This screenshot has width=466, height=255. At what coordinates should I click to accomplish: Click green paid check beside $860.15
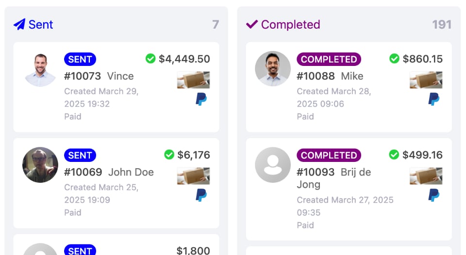[x=394, y=59]
